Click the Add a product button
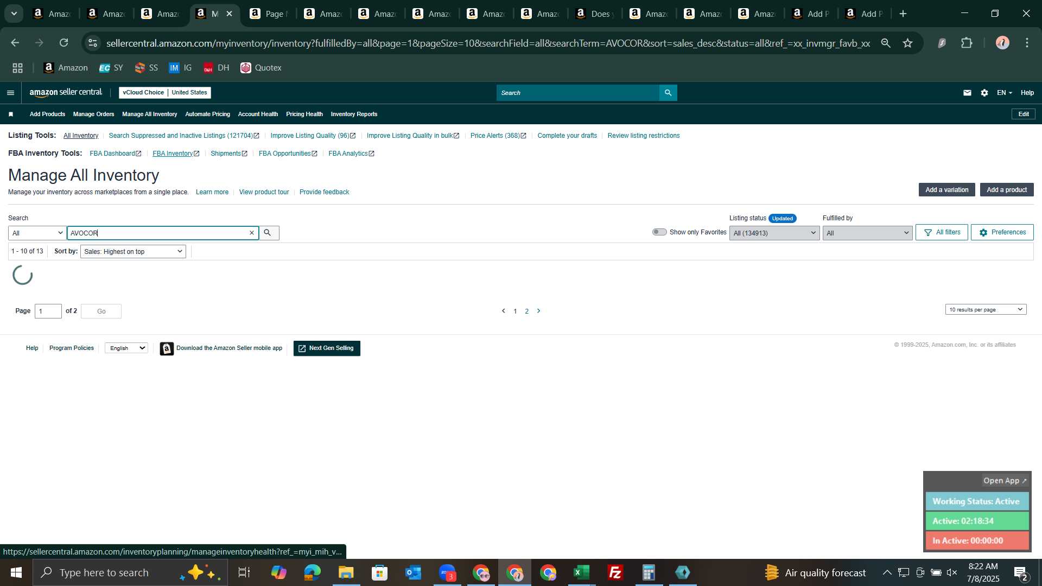Screen dimensions: 1042x586 1006,190
